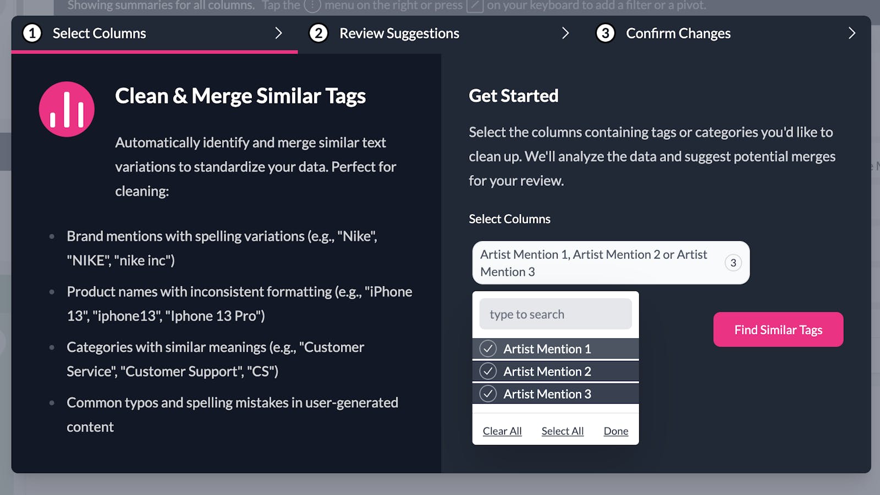Image resolution: width=880 pixels, height=495 pixels.
Task: Switch to the Review Suggestions step
Action: pyautogui.click(x=400, y=33)
